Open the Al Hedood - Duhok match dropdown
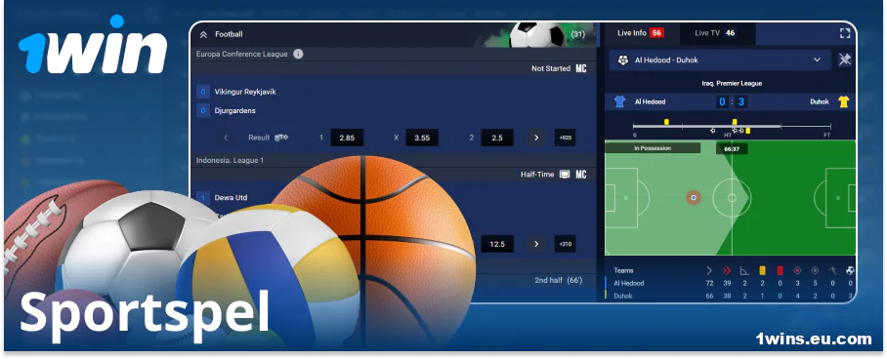 click(x=720, y=60)
